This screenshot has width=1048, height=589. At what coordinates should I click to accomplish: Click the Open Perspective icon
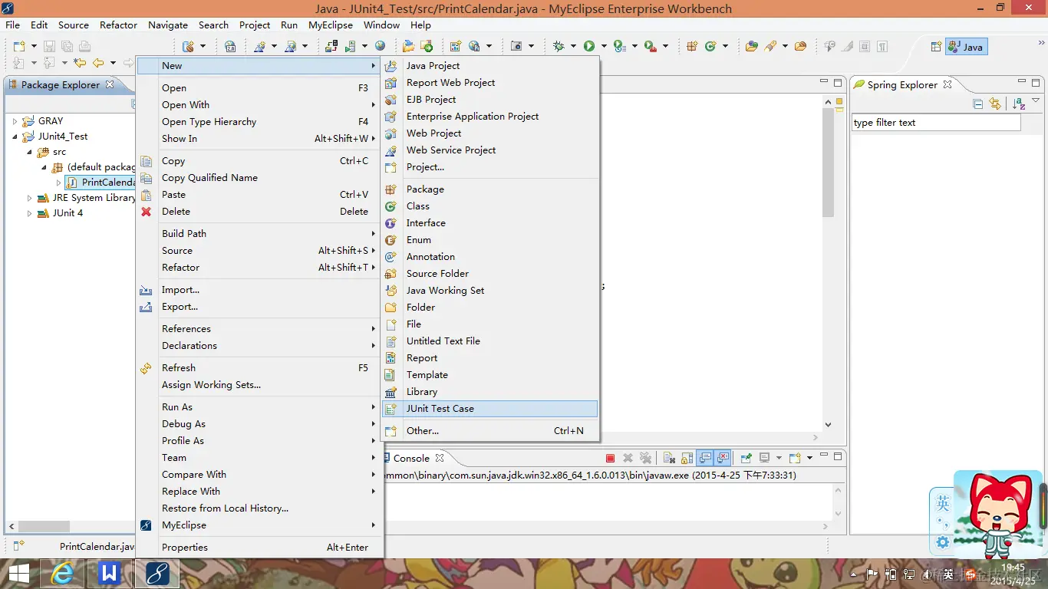click(x=936, y=47)
